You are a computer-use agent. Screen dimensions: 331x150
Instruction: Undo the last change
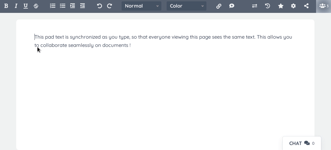(99, 6)
